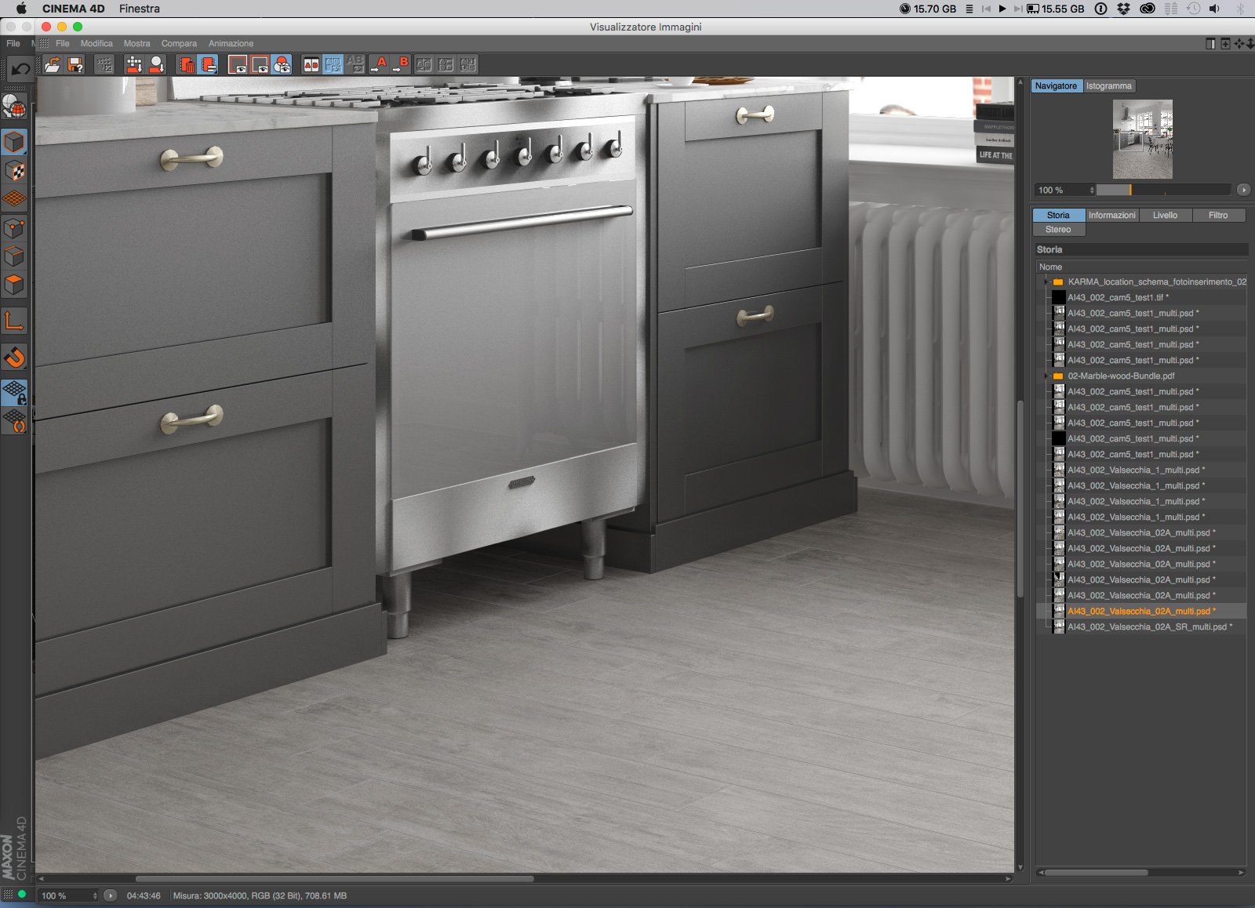
Task: Select the Set as B comparison icon
Action: (402, 65)
